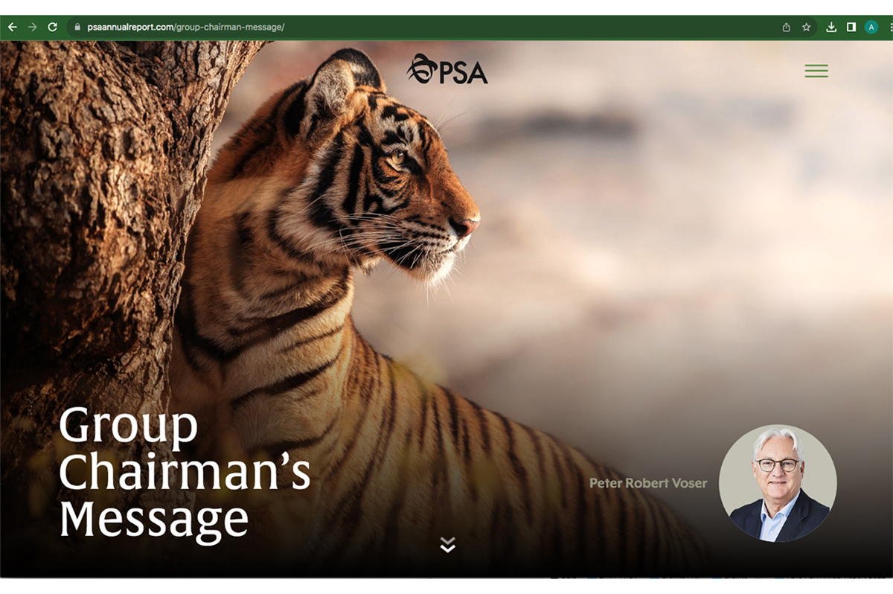Click the double chevron scroll-down arrow
This screenshot has height=594, width=893.
pyautogui.click(x=447, y=544)
